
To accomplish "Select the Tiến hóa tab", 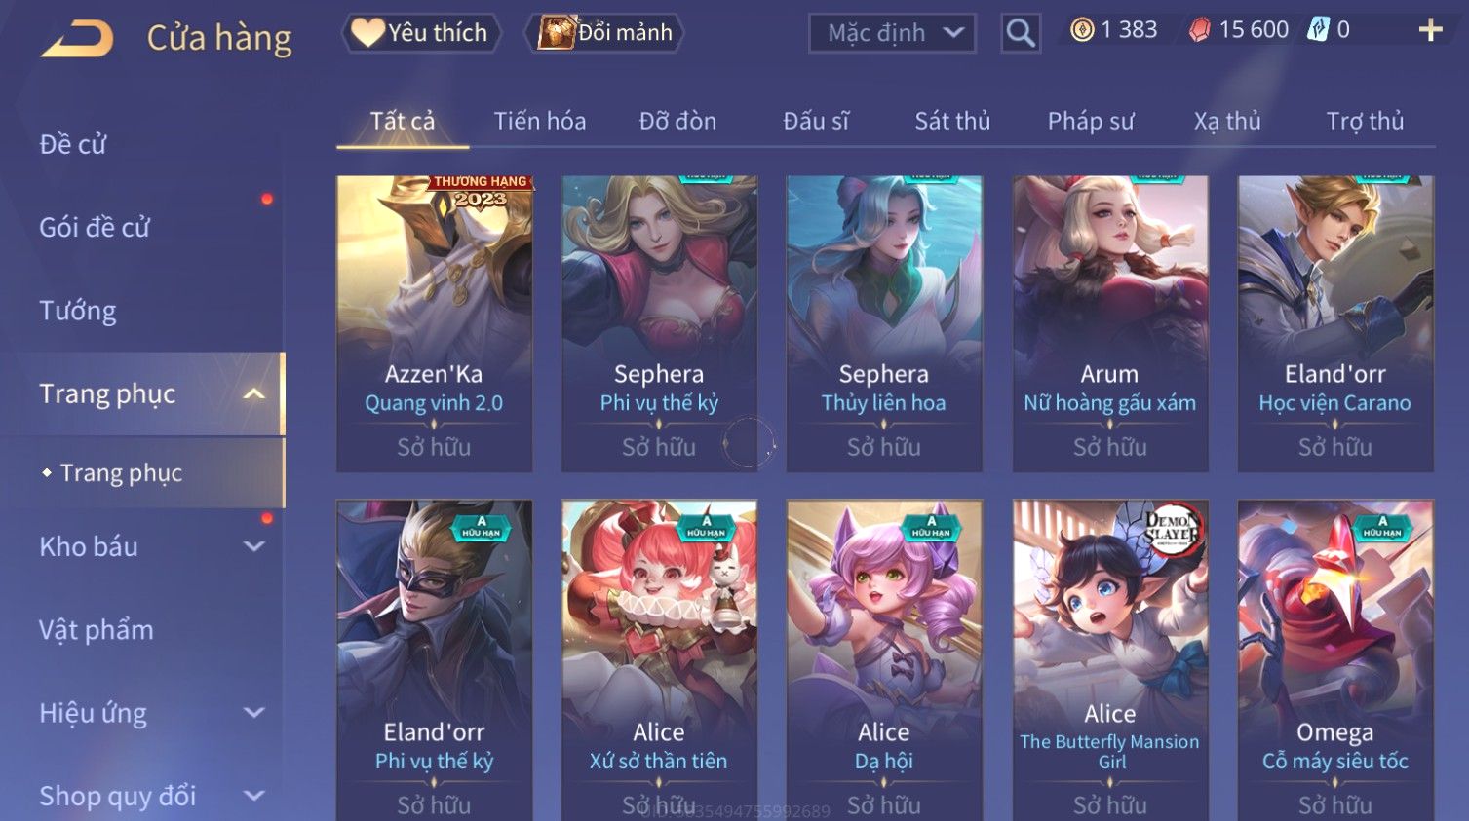I will point(540,121).
